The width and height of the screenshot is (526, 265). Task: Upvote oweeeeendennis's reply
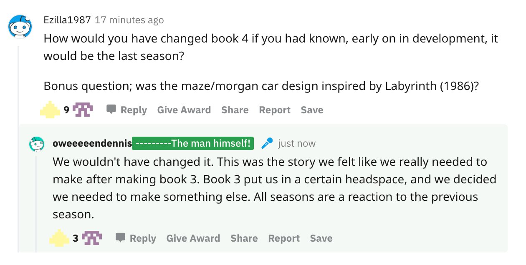tap(59, 238)
